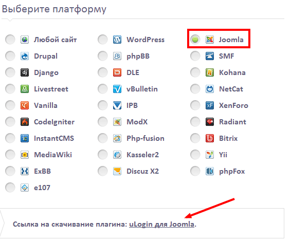This screenshot has height=241, width=291.
Task: Click the WordPress logo icon
Action: [x=117, y=40]
